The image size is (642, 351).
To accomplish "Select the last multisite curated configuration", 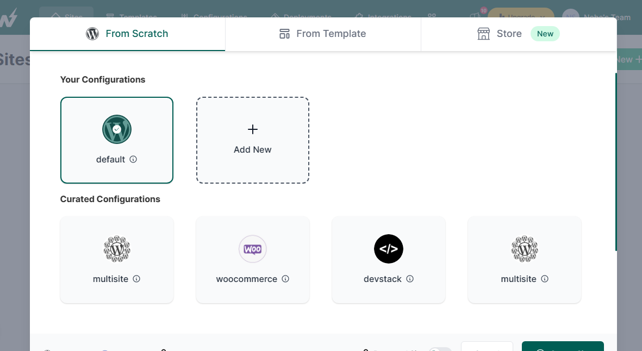I will [524, 259].
